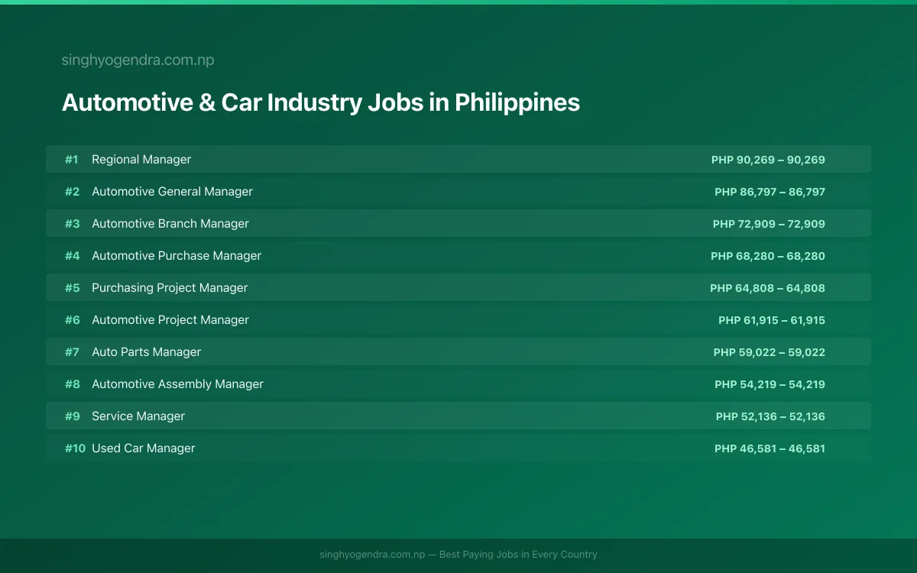Select the Auto Parts Manager title
This screenshot has height=573, width=917.
[x=147, y=352]
